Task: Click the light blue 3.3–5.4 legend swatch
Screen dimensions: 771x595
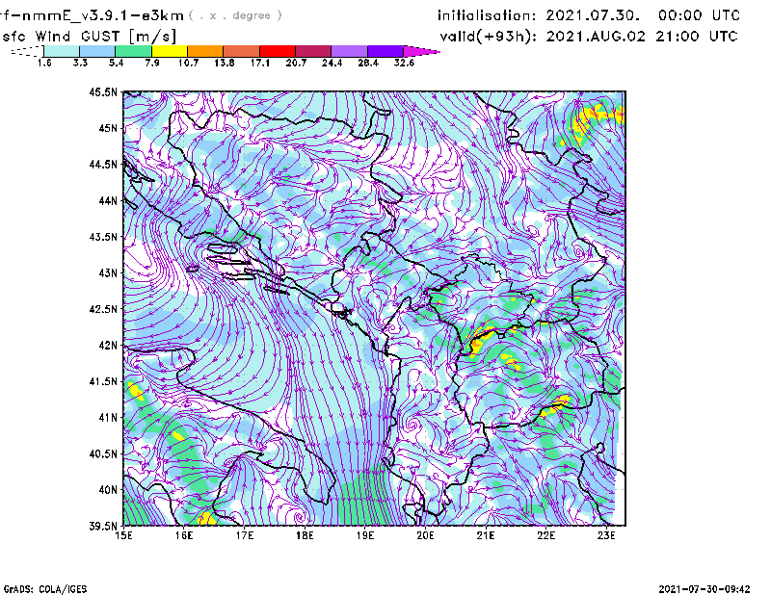Action: click(x=97, y=51)
